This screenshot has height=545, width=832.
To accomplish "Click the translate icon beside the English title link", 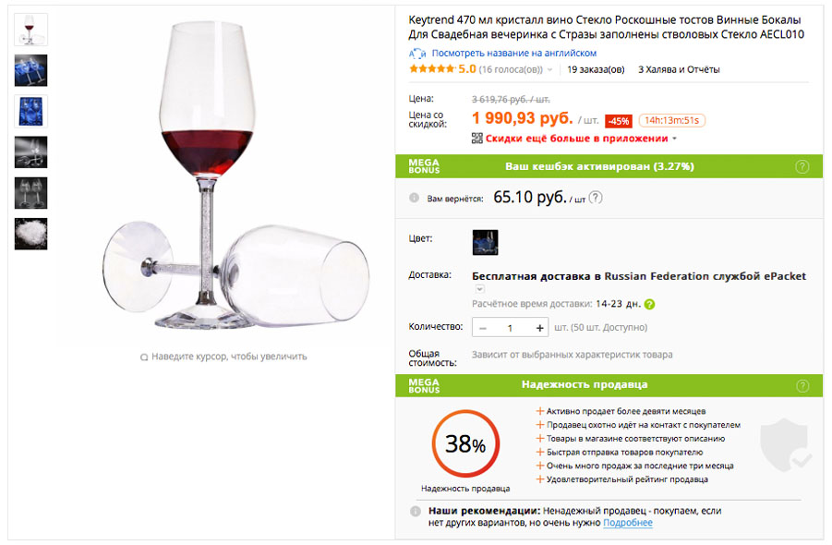I will point(416,54).
